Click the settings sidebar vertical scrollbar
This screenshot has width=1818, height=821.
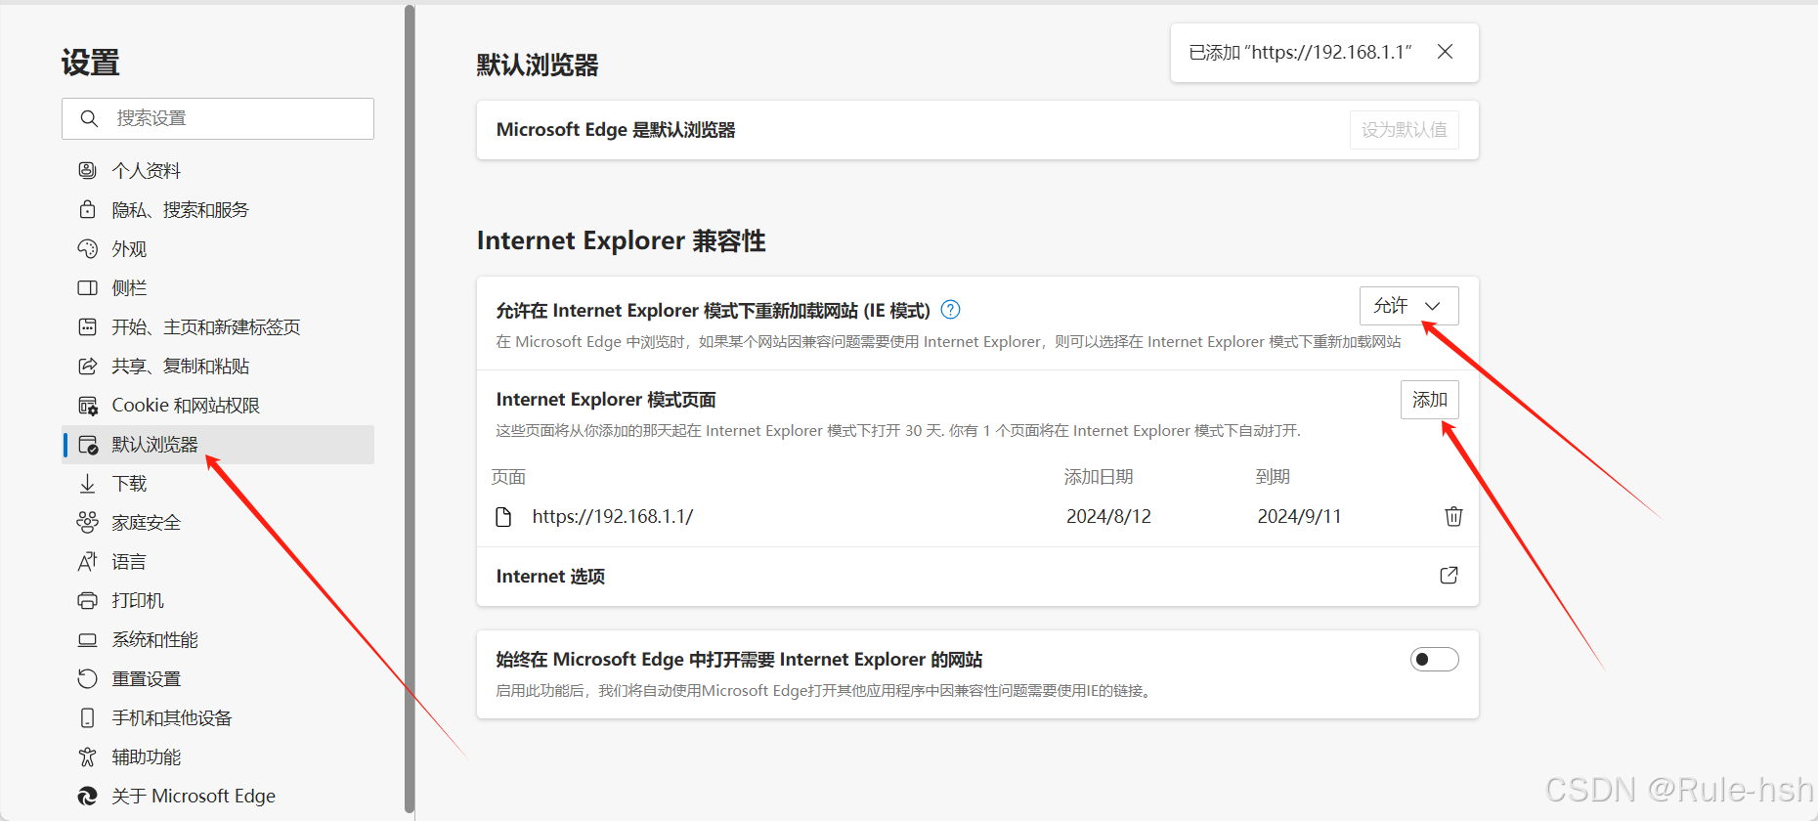[410, 409]
